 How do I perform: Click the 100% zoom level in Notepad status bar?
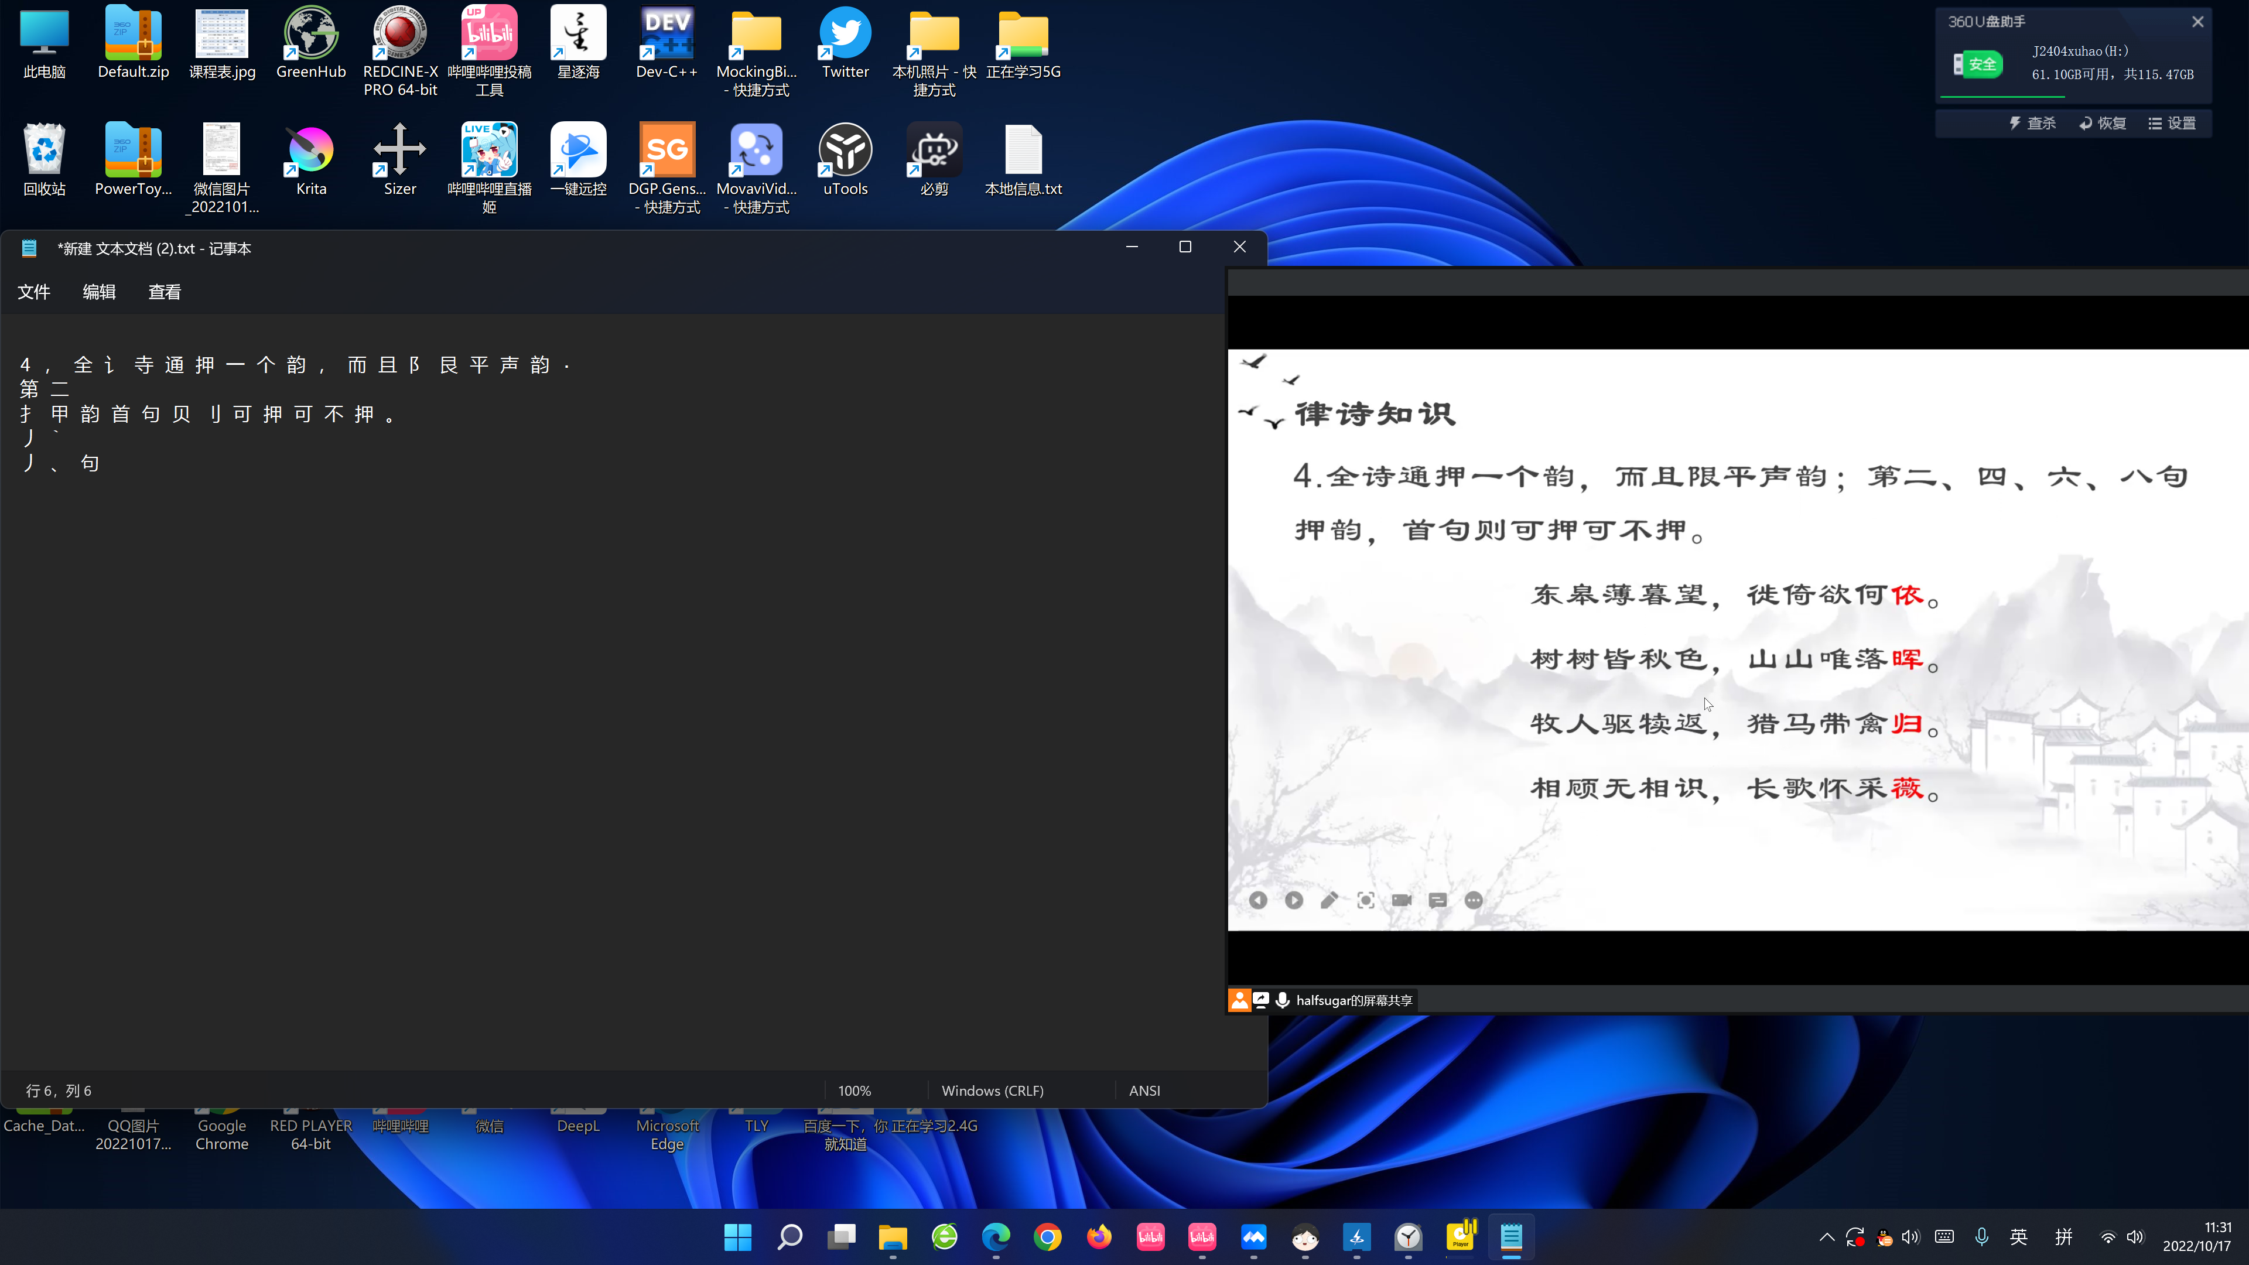coord(854,1090)
